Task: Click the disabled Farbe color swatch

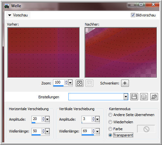Action: (146, 129)
